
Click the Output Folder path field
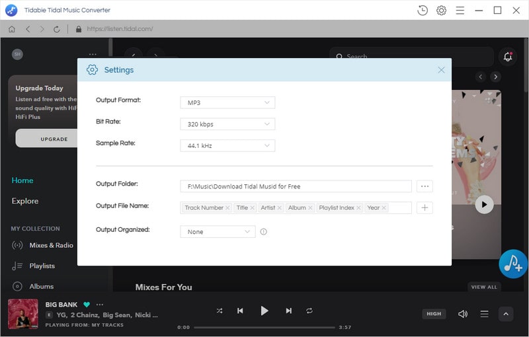[x=296, y=186]
